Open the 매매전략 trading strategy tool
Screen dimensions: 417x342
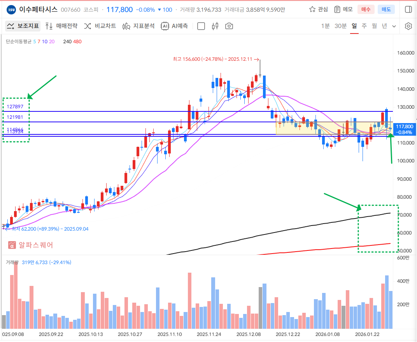coord(61,26)
